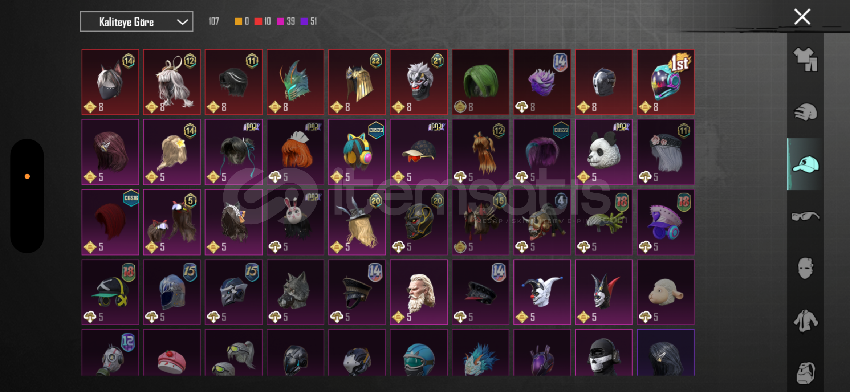Open the Kaliteye Göre sort dropdown
This screenshot has width=850, height=392.
137,22
